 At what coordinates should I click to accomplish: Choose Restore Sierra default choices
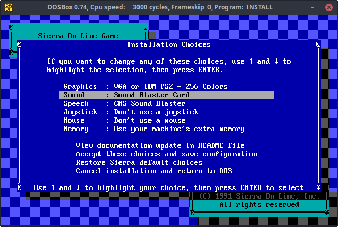[x=139, y=162]
